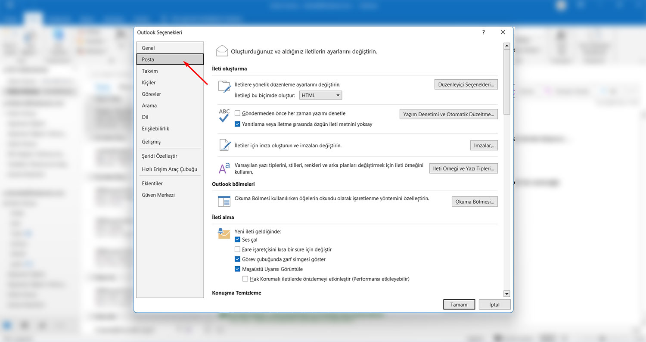Uncheck the 'Ses çal' checkbox
Image resolution: width=646 pixels, height=342 pixels.
[237, 239]
